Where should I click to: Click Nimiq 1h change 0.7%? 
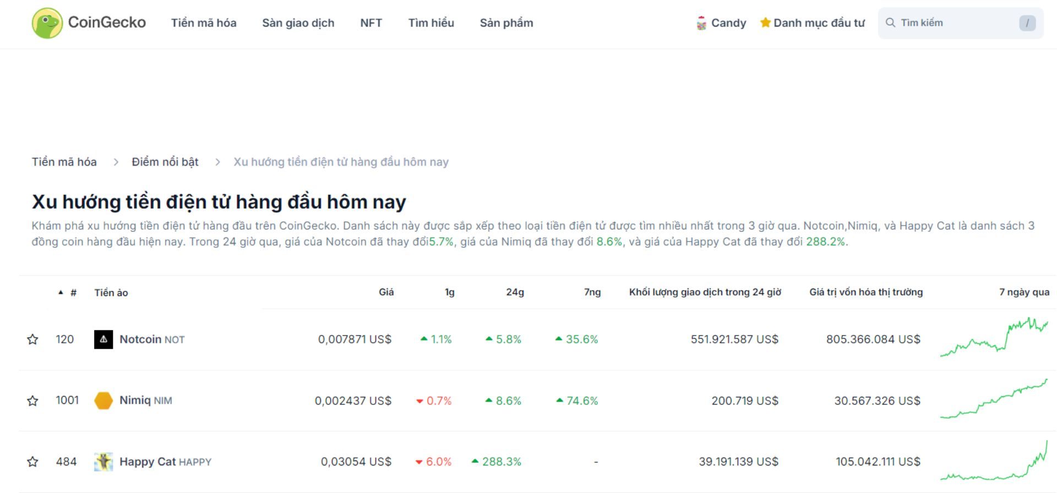click(x=434, y=401)
